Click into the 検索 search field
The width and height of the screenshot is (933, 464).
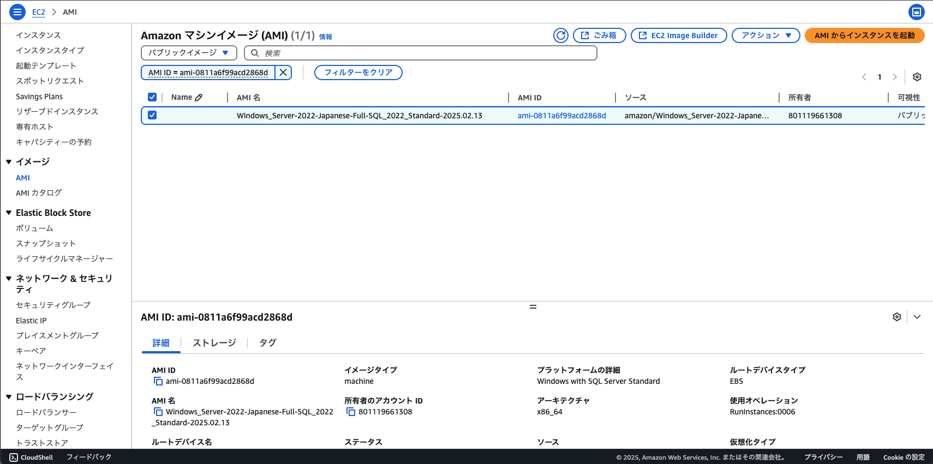coord(420,53)
